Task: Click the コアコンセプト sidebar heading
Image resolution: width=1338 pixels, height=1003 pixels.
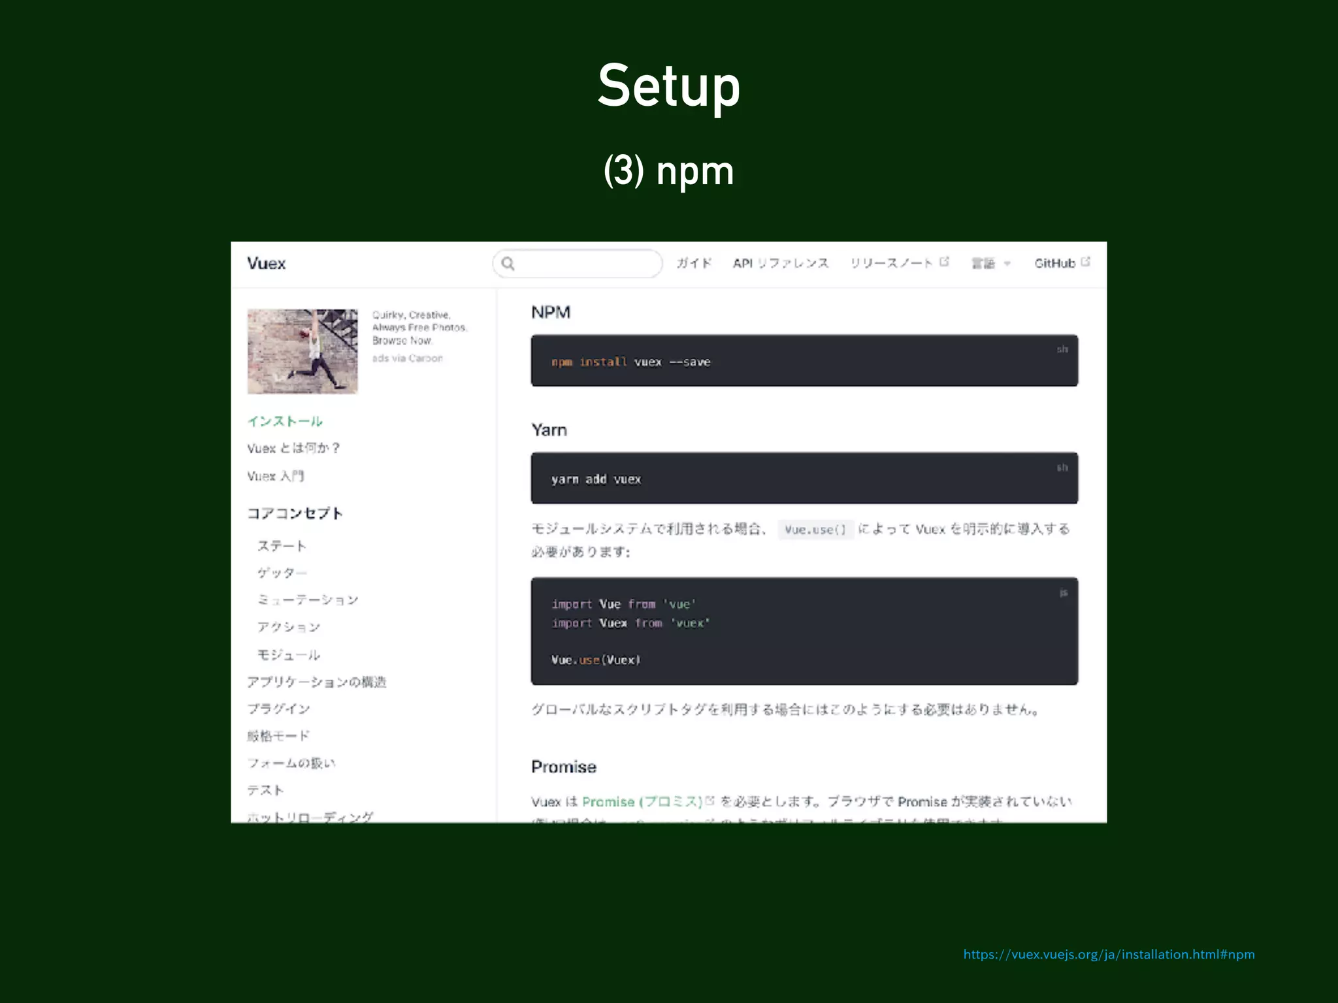Action: click(295, 513)
